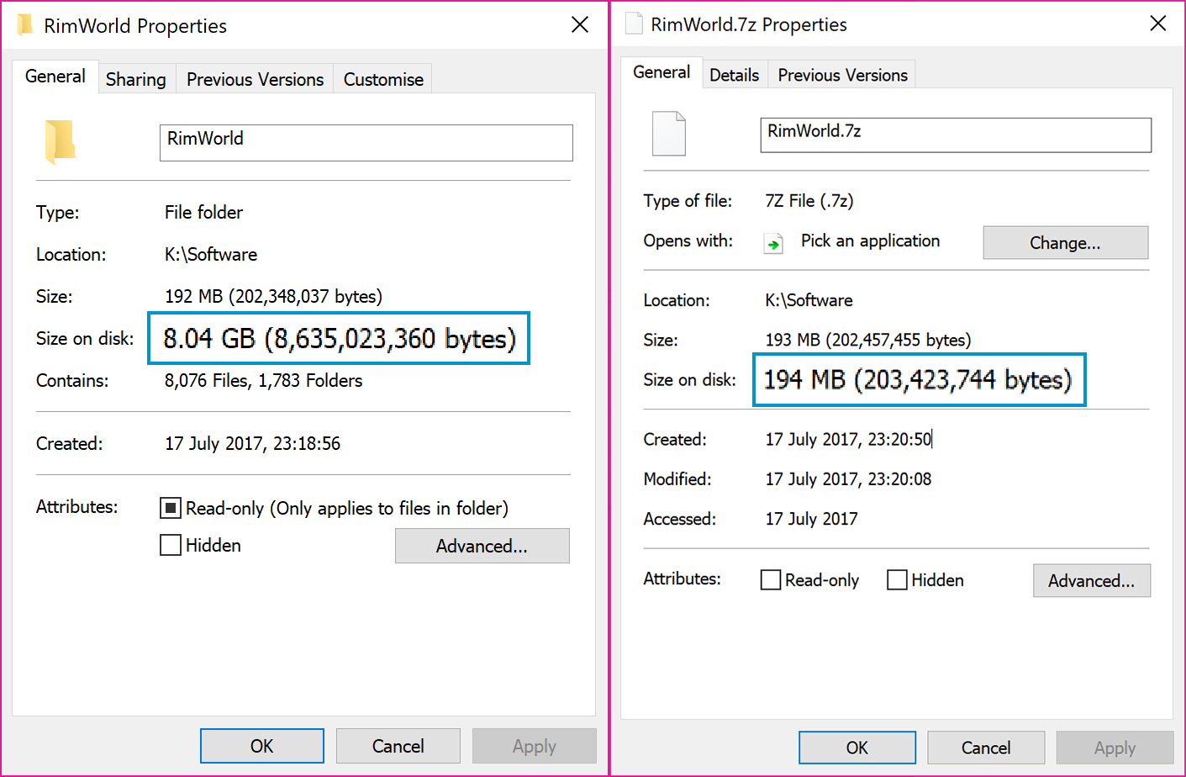Viewport: 1186px width, 777px height.
Task: Open Previous Versions tab in RimWorld Properties
Action: [255, 79]
